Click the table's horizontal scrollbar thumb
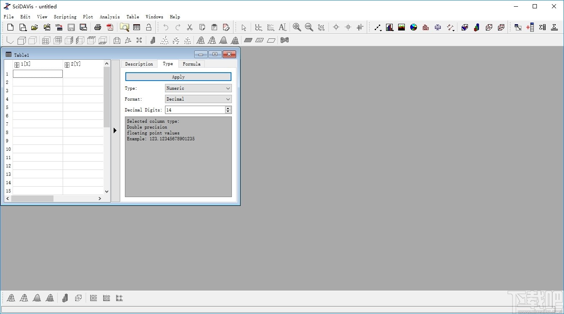 (32, 199)
